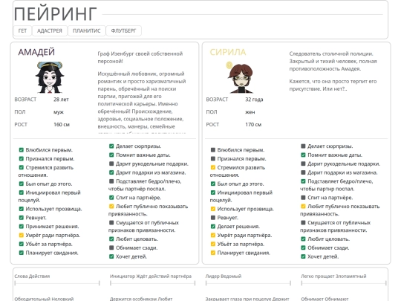The image size is (401, 301).
Task: Toggle Amadey's 'Любит публично показывать привязанность' checkbox
Action: 111,207
